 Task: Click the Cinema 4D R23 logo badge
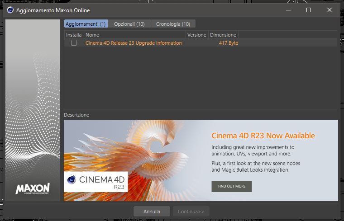click(96, 182)
